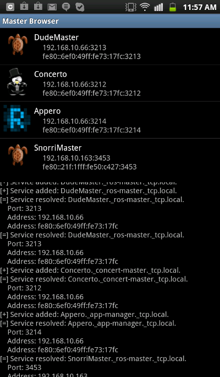Tap the DudeMaster turtle icon
Image resolution: width=220 pixels, height=377 pixels.
(x=18, y=45)
